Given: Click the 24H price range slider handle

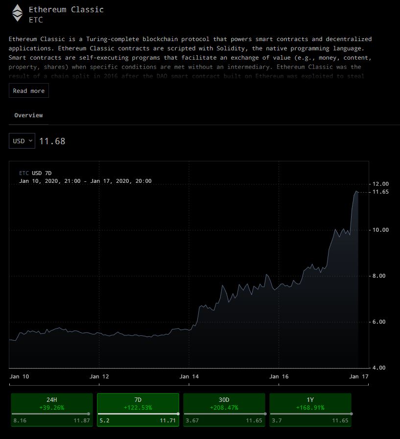Looking at the screenshot, I should (89, 414).
